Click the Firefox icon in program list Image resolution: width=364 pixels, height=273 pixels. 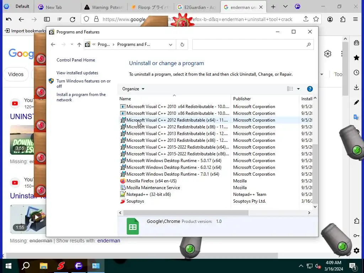(x=123, y=181)
